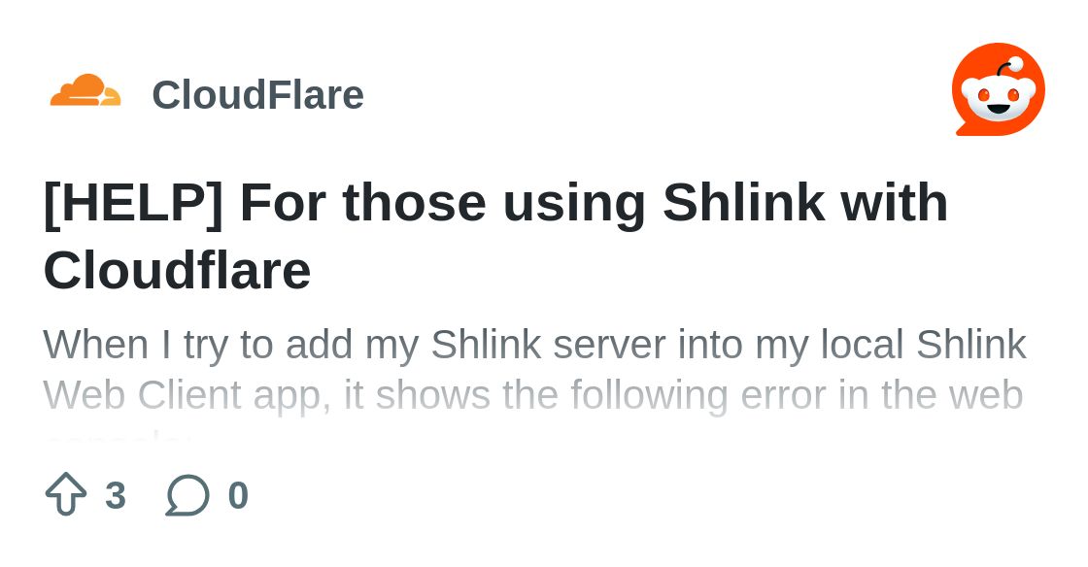Click the comment count showing 0

point(238,495)
